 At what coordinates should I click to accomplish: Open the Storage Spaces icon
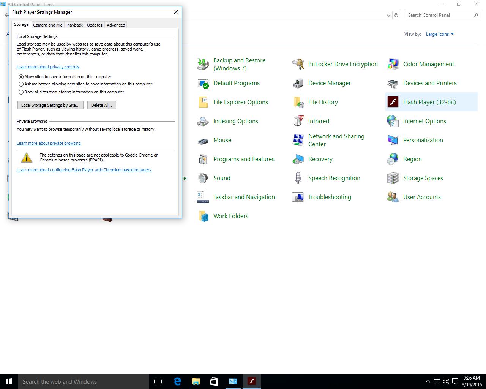coord(393,178)
